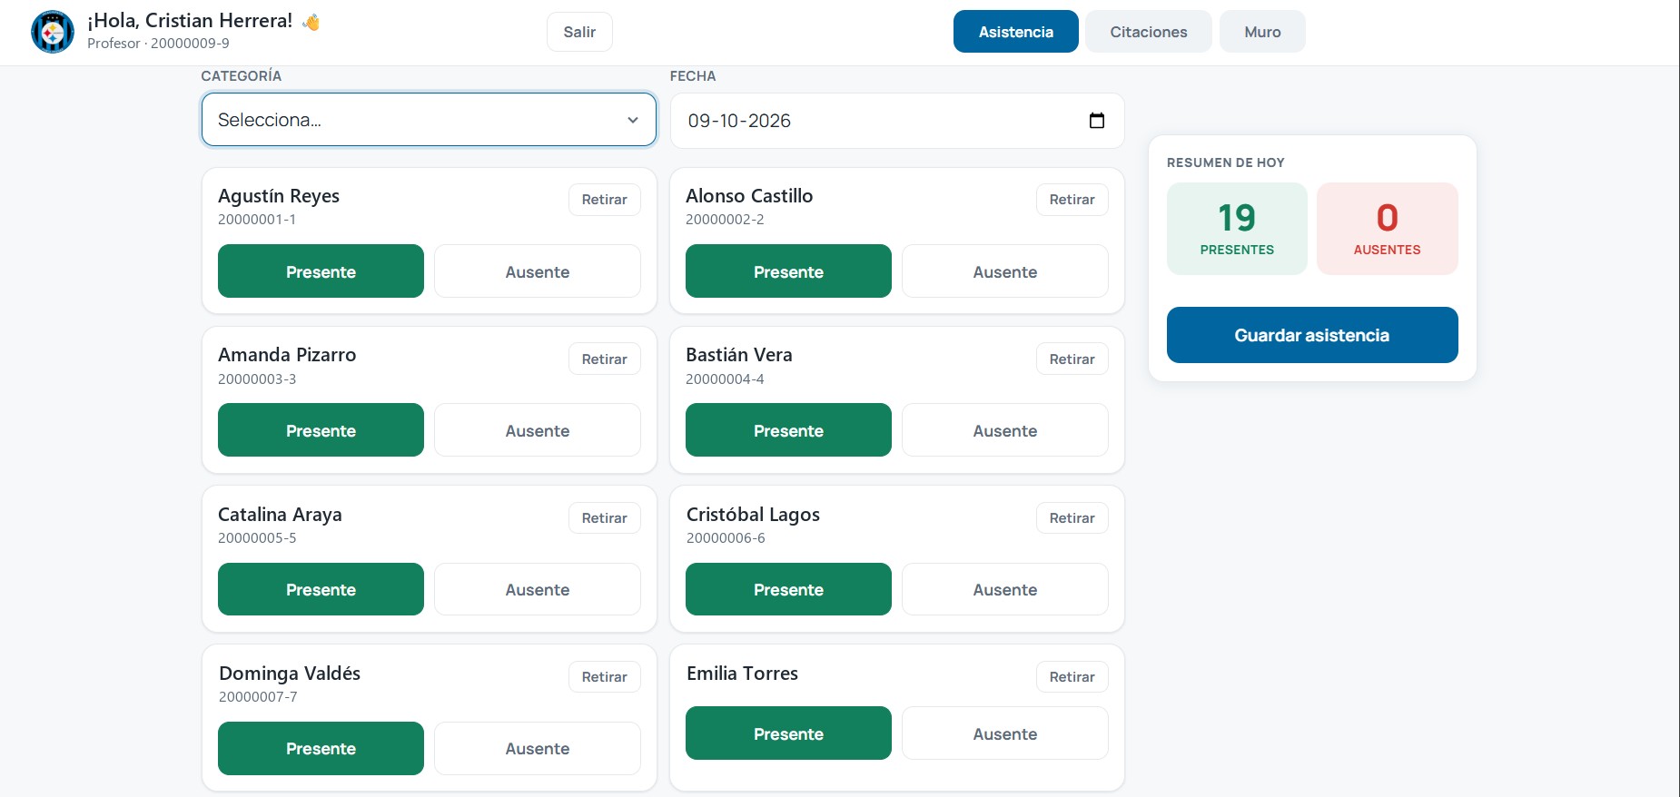Retirar Agustín Reyes from the list

coord(605,200)
